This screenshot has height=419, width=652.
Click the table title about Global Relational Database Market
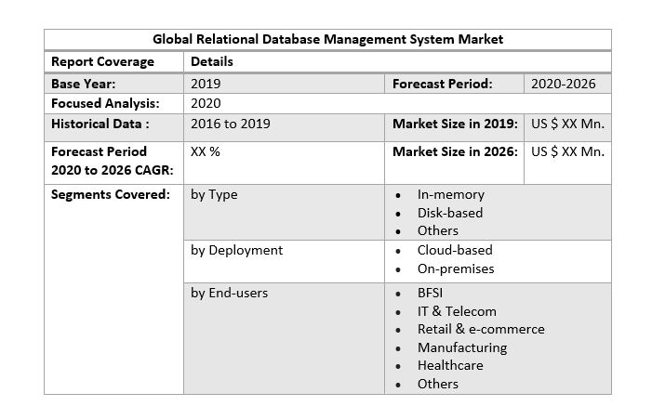pos(327,39)
